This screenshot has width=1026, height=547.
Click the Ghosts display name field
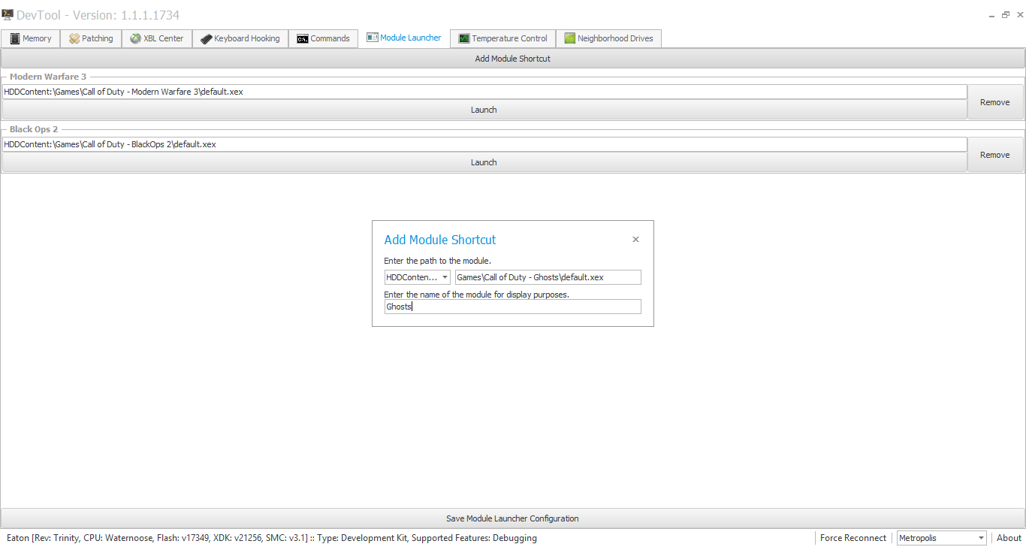513,307
